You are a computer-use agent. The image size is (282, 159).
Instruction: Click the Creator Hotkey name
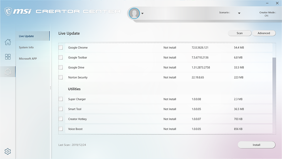pos(77,119)
